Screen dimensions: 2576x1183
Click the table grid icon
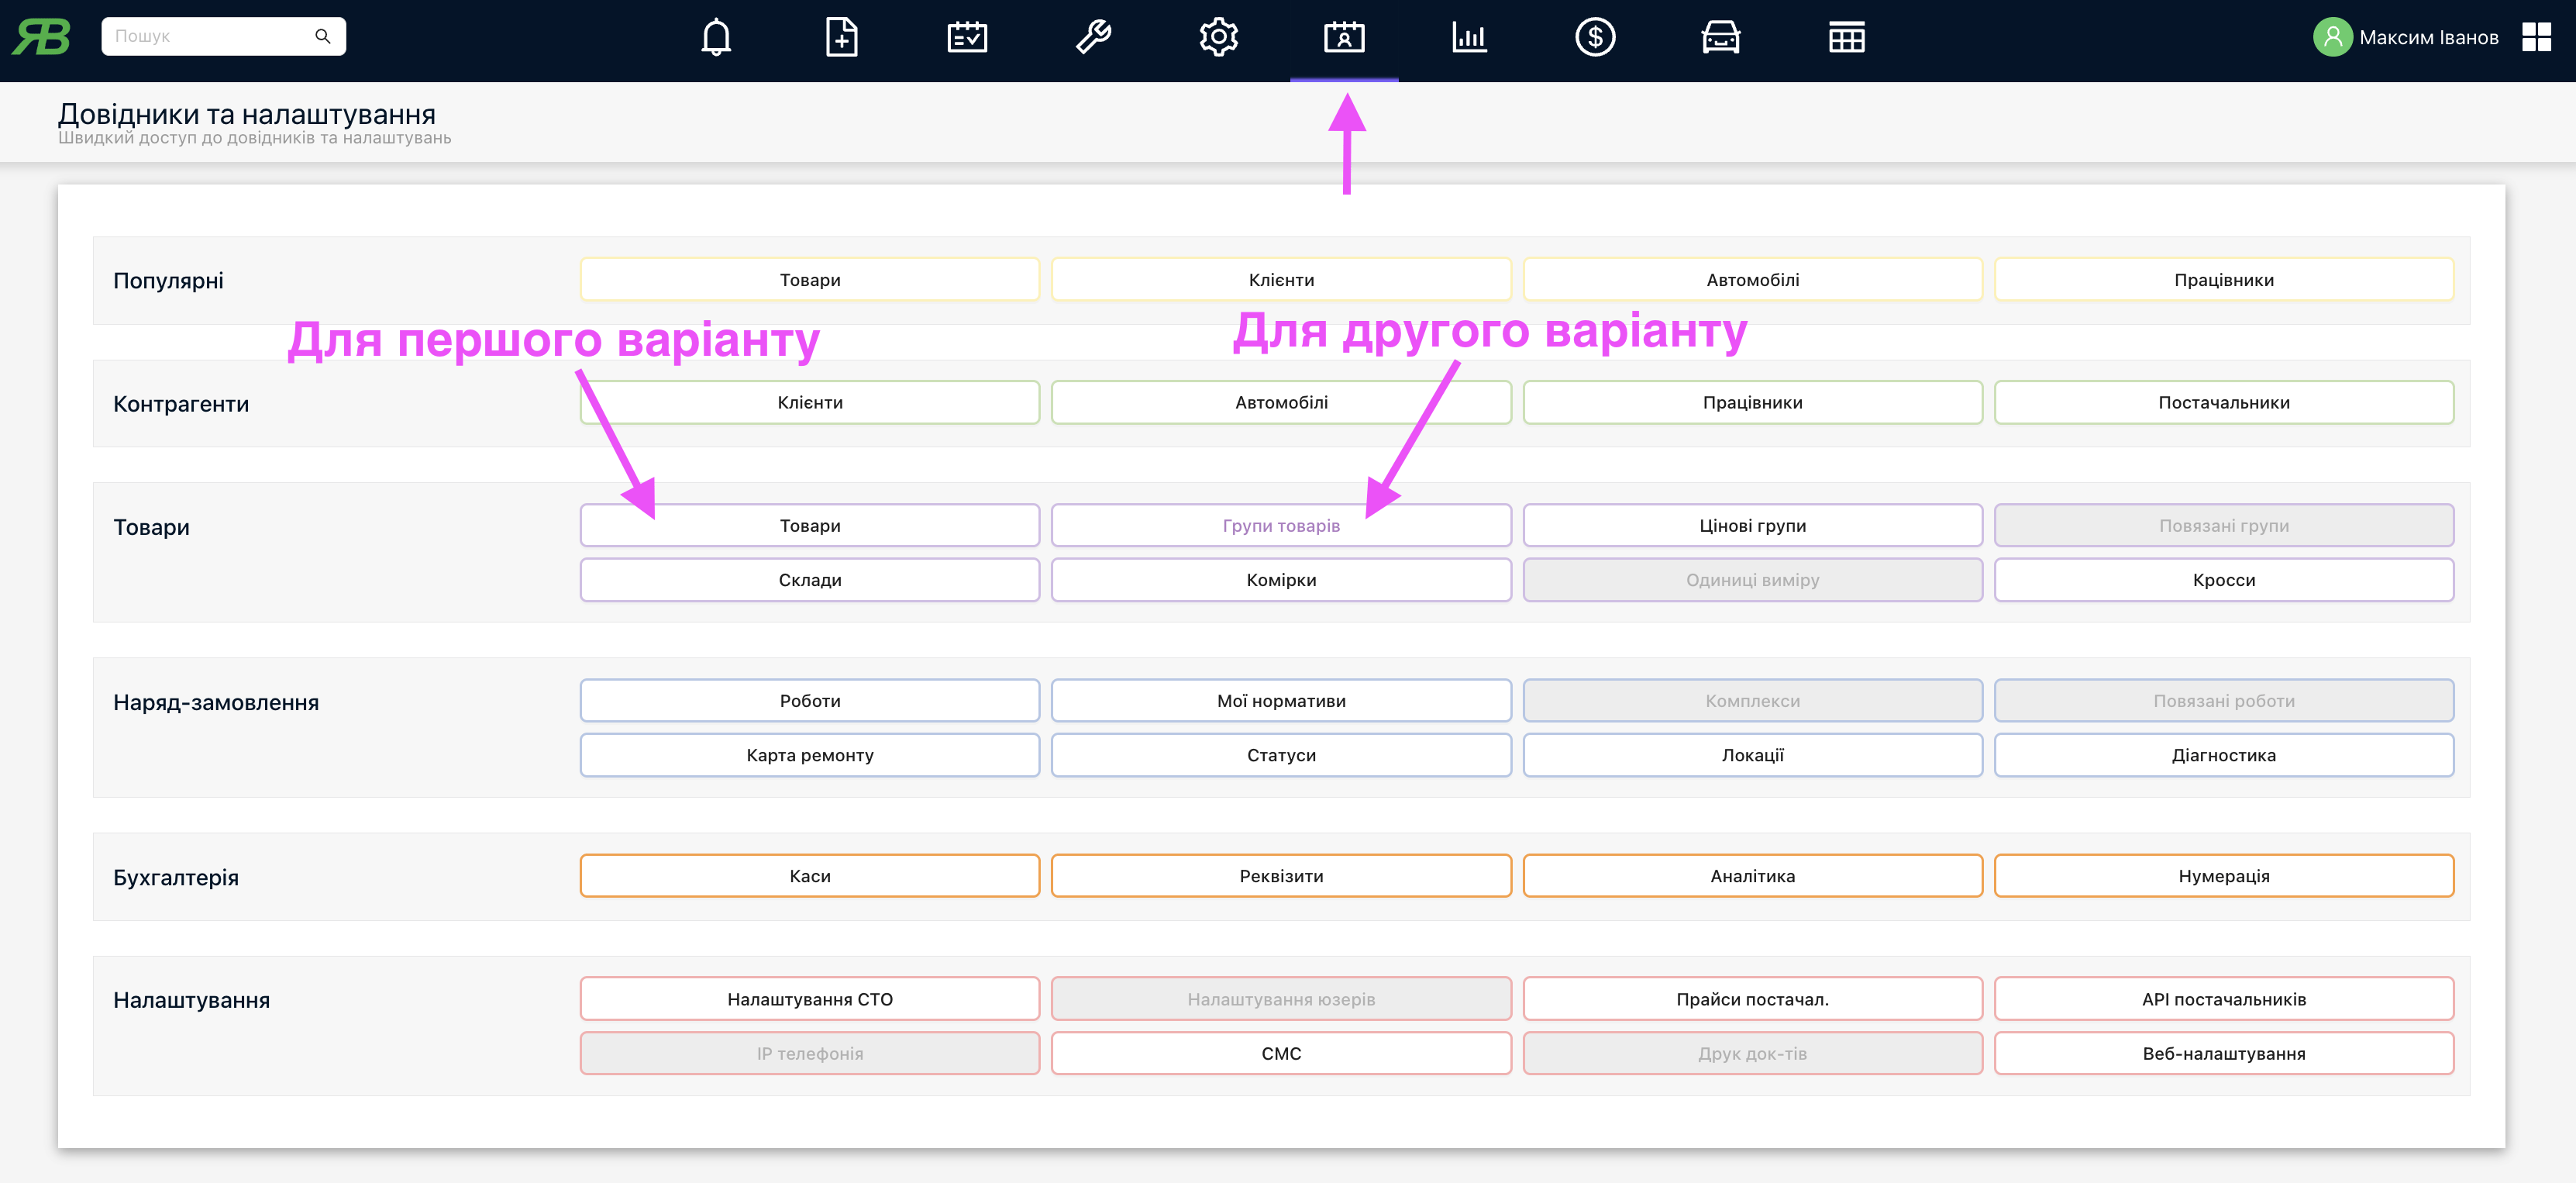click(x=1846, y=38)
